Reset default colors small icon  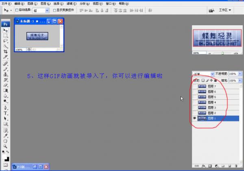click(3, 152)
